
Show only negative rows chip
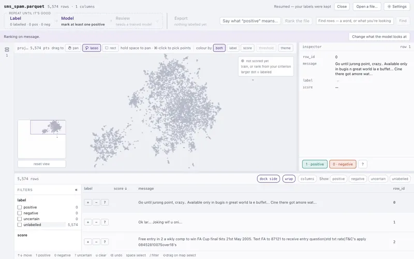[358, 179]
